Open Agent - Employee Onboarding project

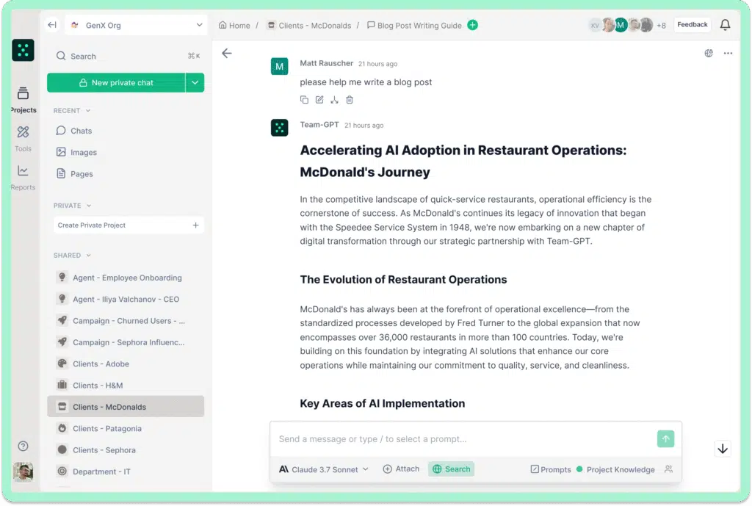[126, 277]
